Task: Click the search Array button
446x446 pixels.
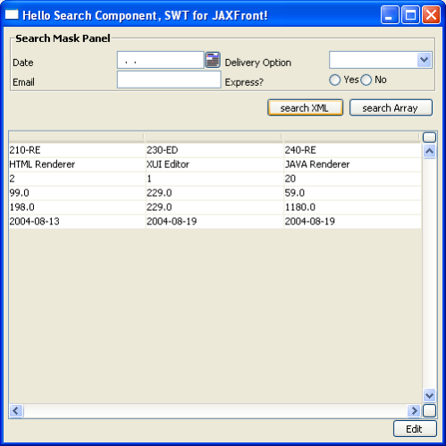Action: click(x=391, y=108)
